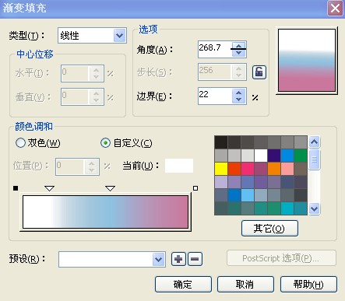Image resolution: width=345 pixels, height=301 pixels.
Task: Increase the 边界 edge pad value
Action: click(x=239, y=93)
